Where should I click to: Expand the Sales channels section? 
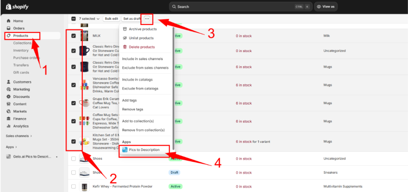click(x=19, y=136)
